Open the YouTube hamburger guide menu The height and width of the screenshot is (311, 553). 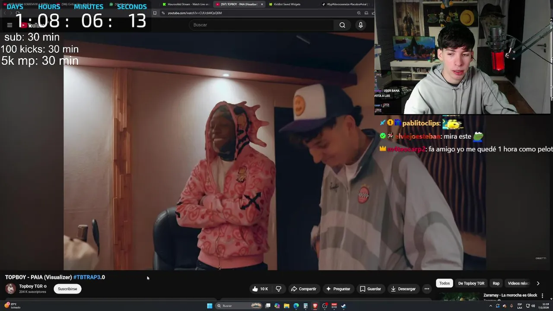10,25
